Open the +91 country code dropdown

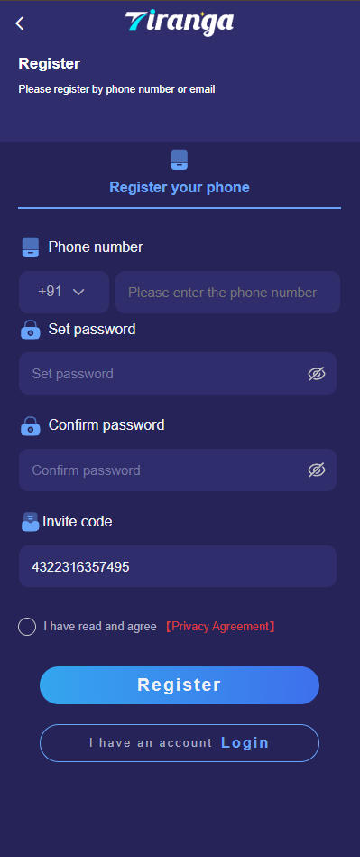pyautogui.click(x=64, y=292)
